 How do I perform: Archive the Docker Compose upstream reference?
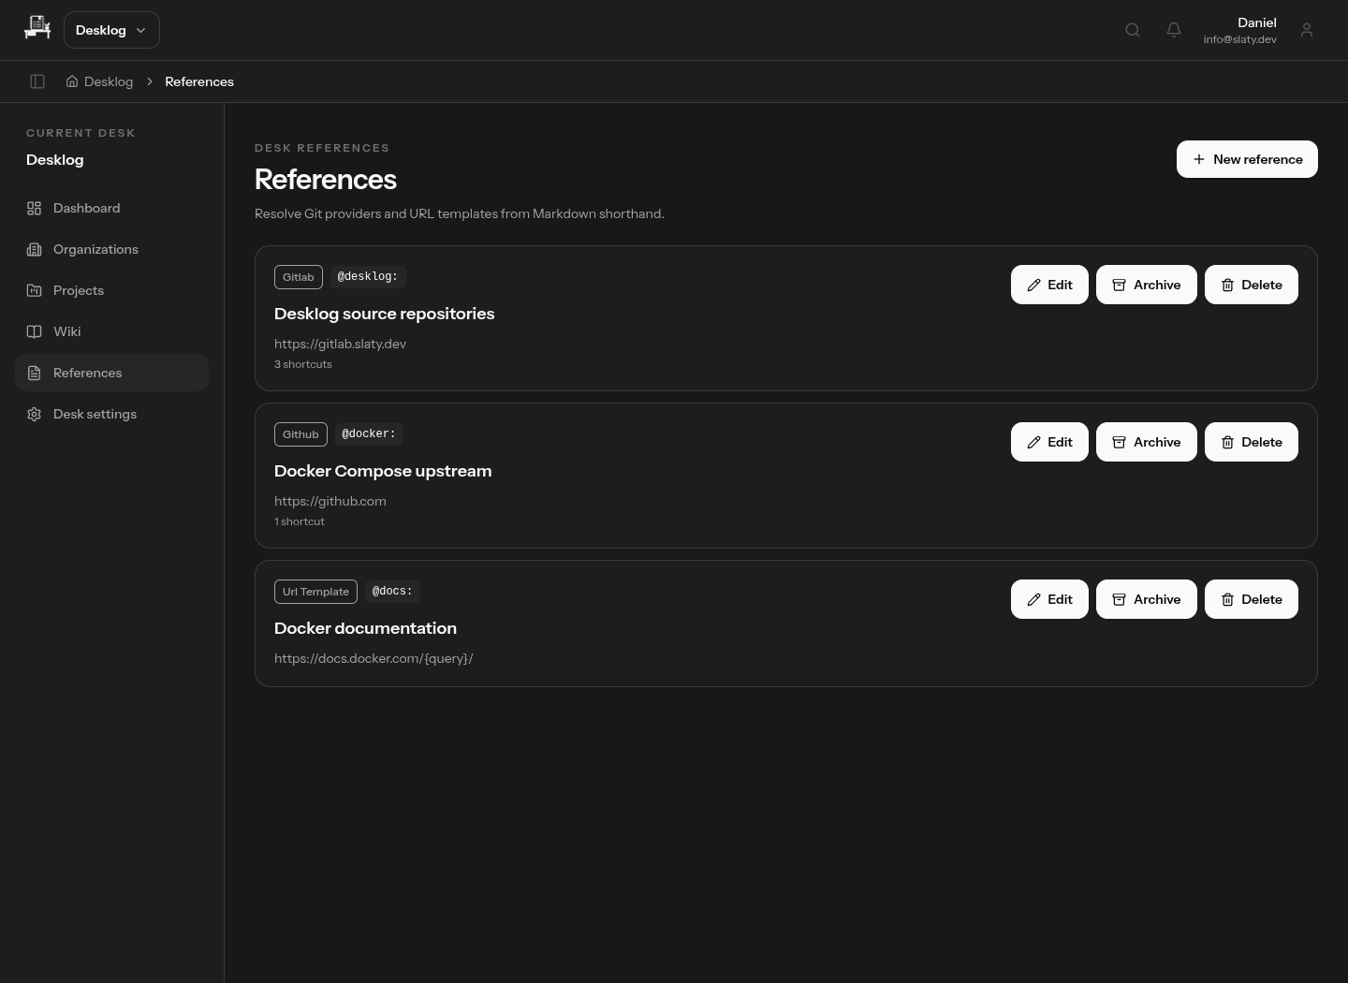(x=1147, y=442)
